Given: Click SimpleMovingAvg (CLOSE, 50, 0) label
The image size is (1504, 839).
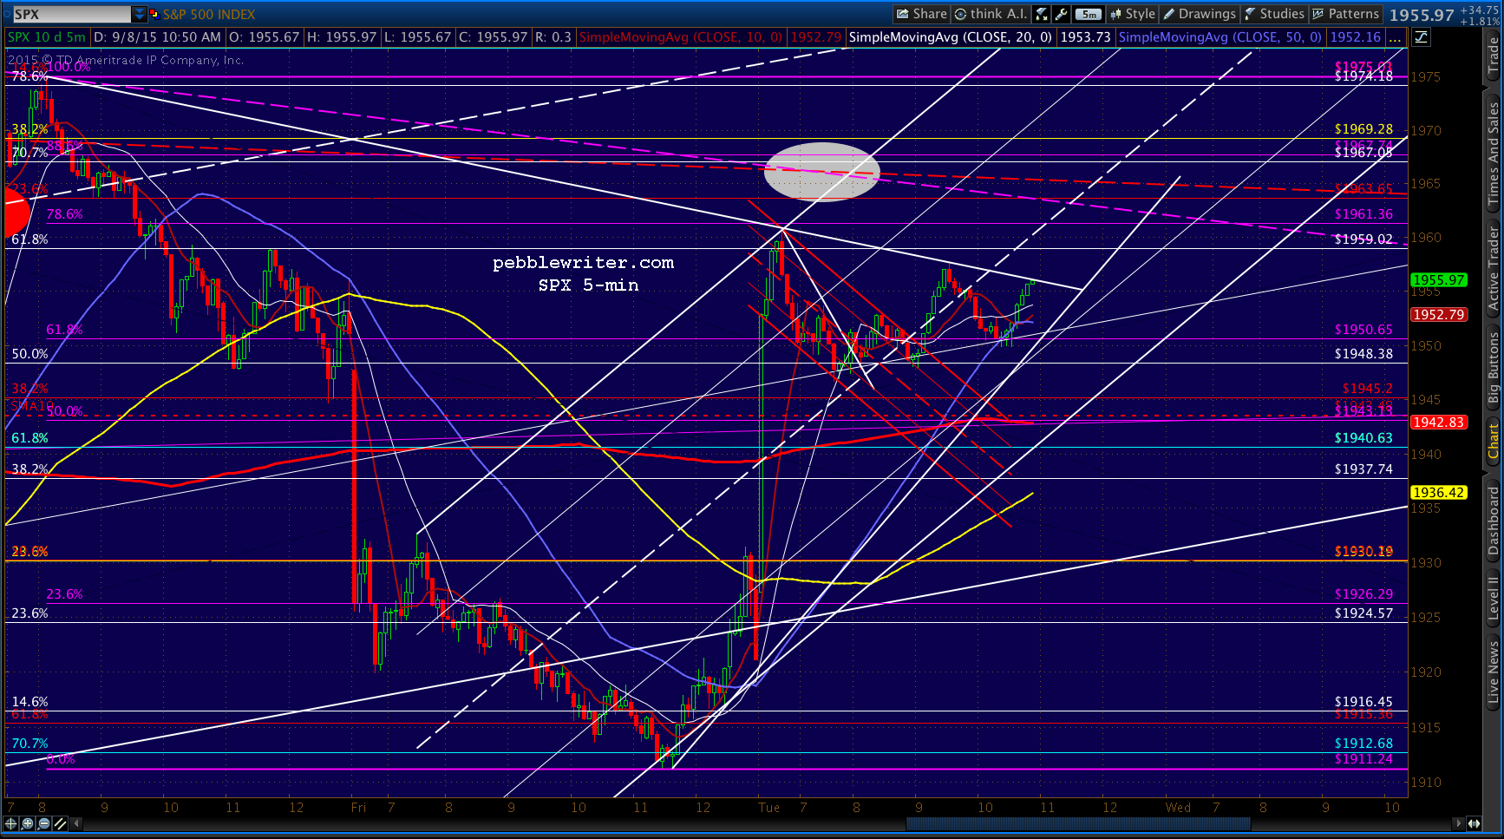Looking at the screenshot, I should [x=1220, y=37].
